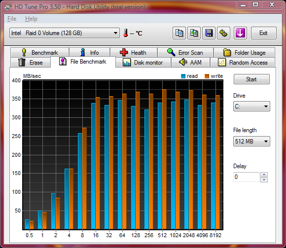Open the Help menu

tap(31, 19)
